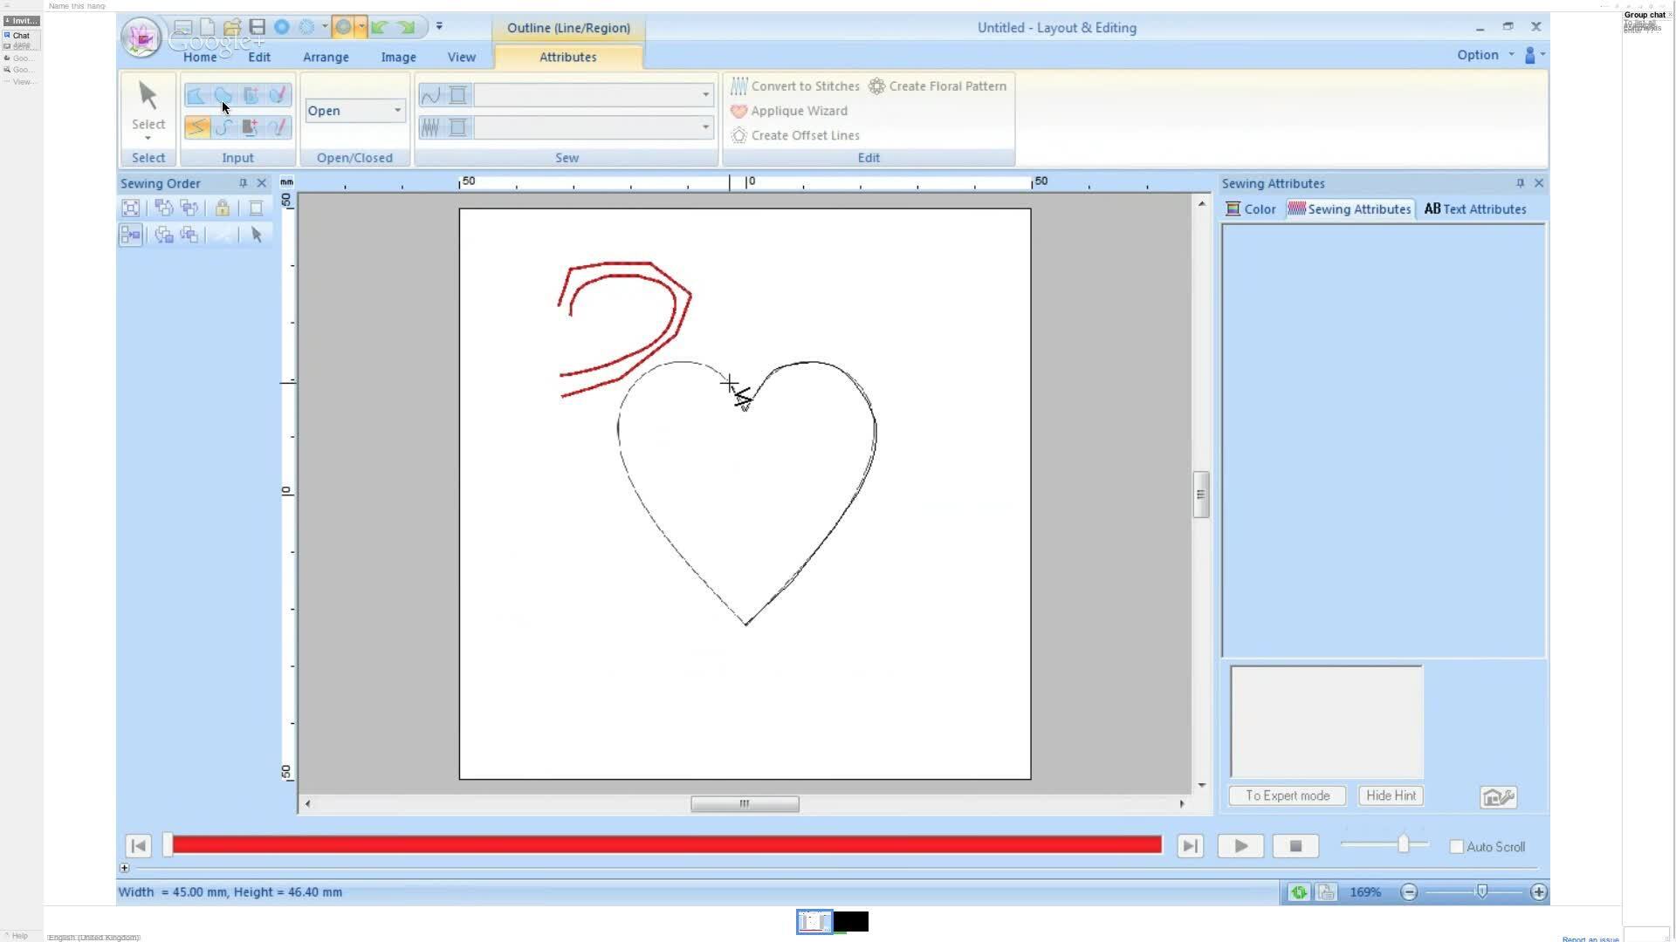
Task: Open the Color tab
Action: [1251, 209]
